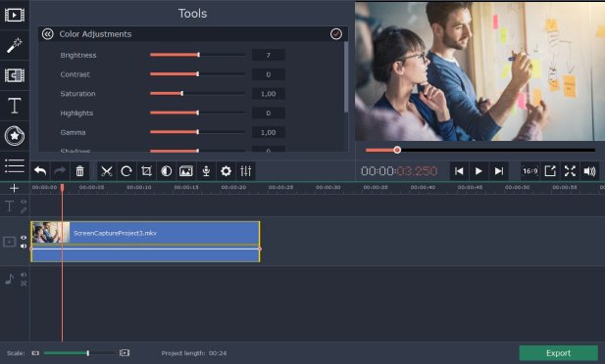This screenshot has width=605, height=364.
Task: Open the Import media tab
Action: point(15,15)
